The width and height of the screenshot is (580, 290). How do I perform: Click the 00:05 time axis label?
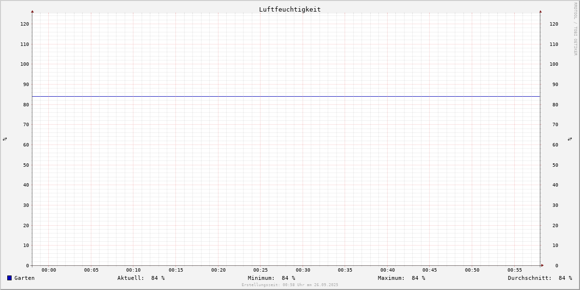coord(91,270)
